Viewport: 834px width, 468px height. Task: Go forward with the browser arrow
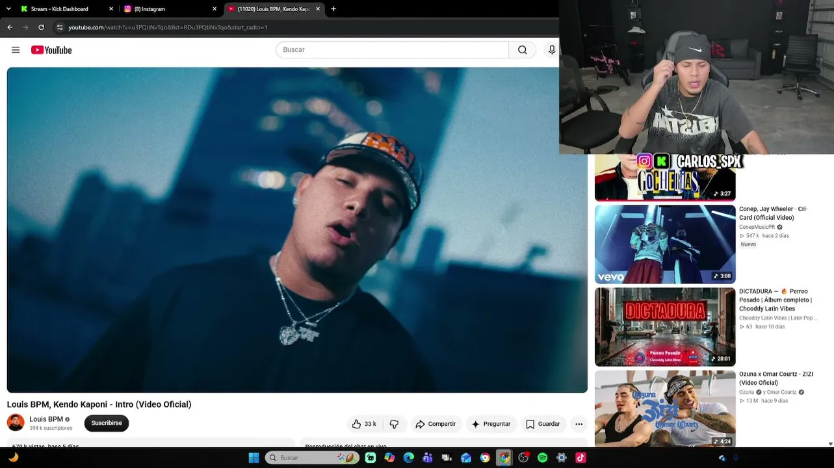click(25, 27)
